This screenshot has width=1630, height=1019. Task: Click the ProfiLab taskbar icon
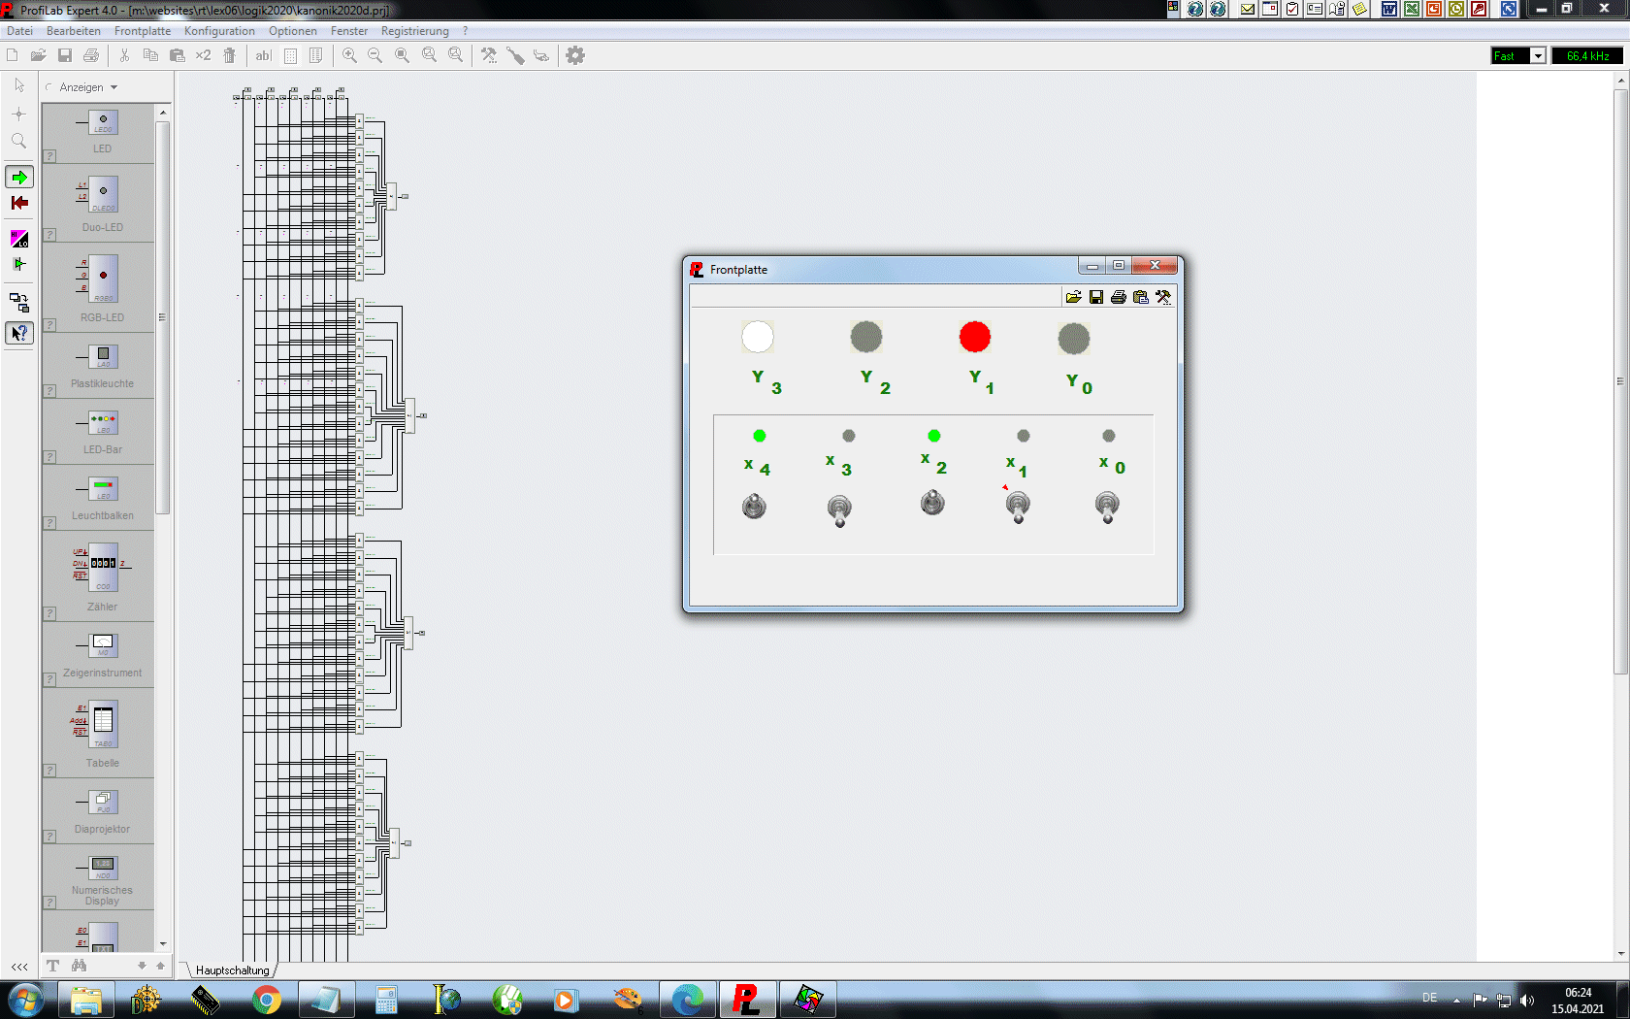point(746,1000)
